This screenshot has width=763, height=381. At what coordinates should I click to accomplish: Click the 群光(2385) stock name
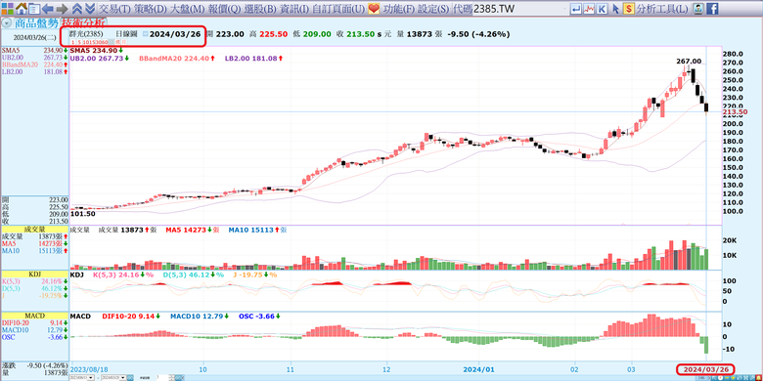tap(86, 34)
